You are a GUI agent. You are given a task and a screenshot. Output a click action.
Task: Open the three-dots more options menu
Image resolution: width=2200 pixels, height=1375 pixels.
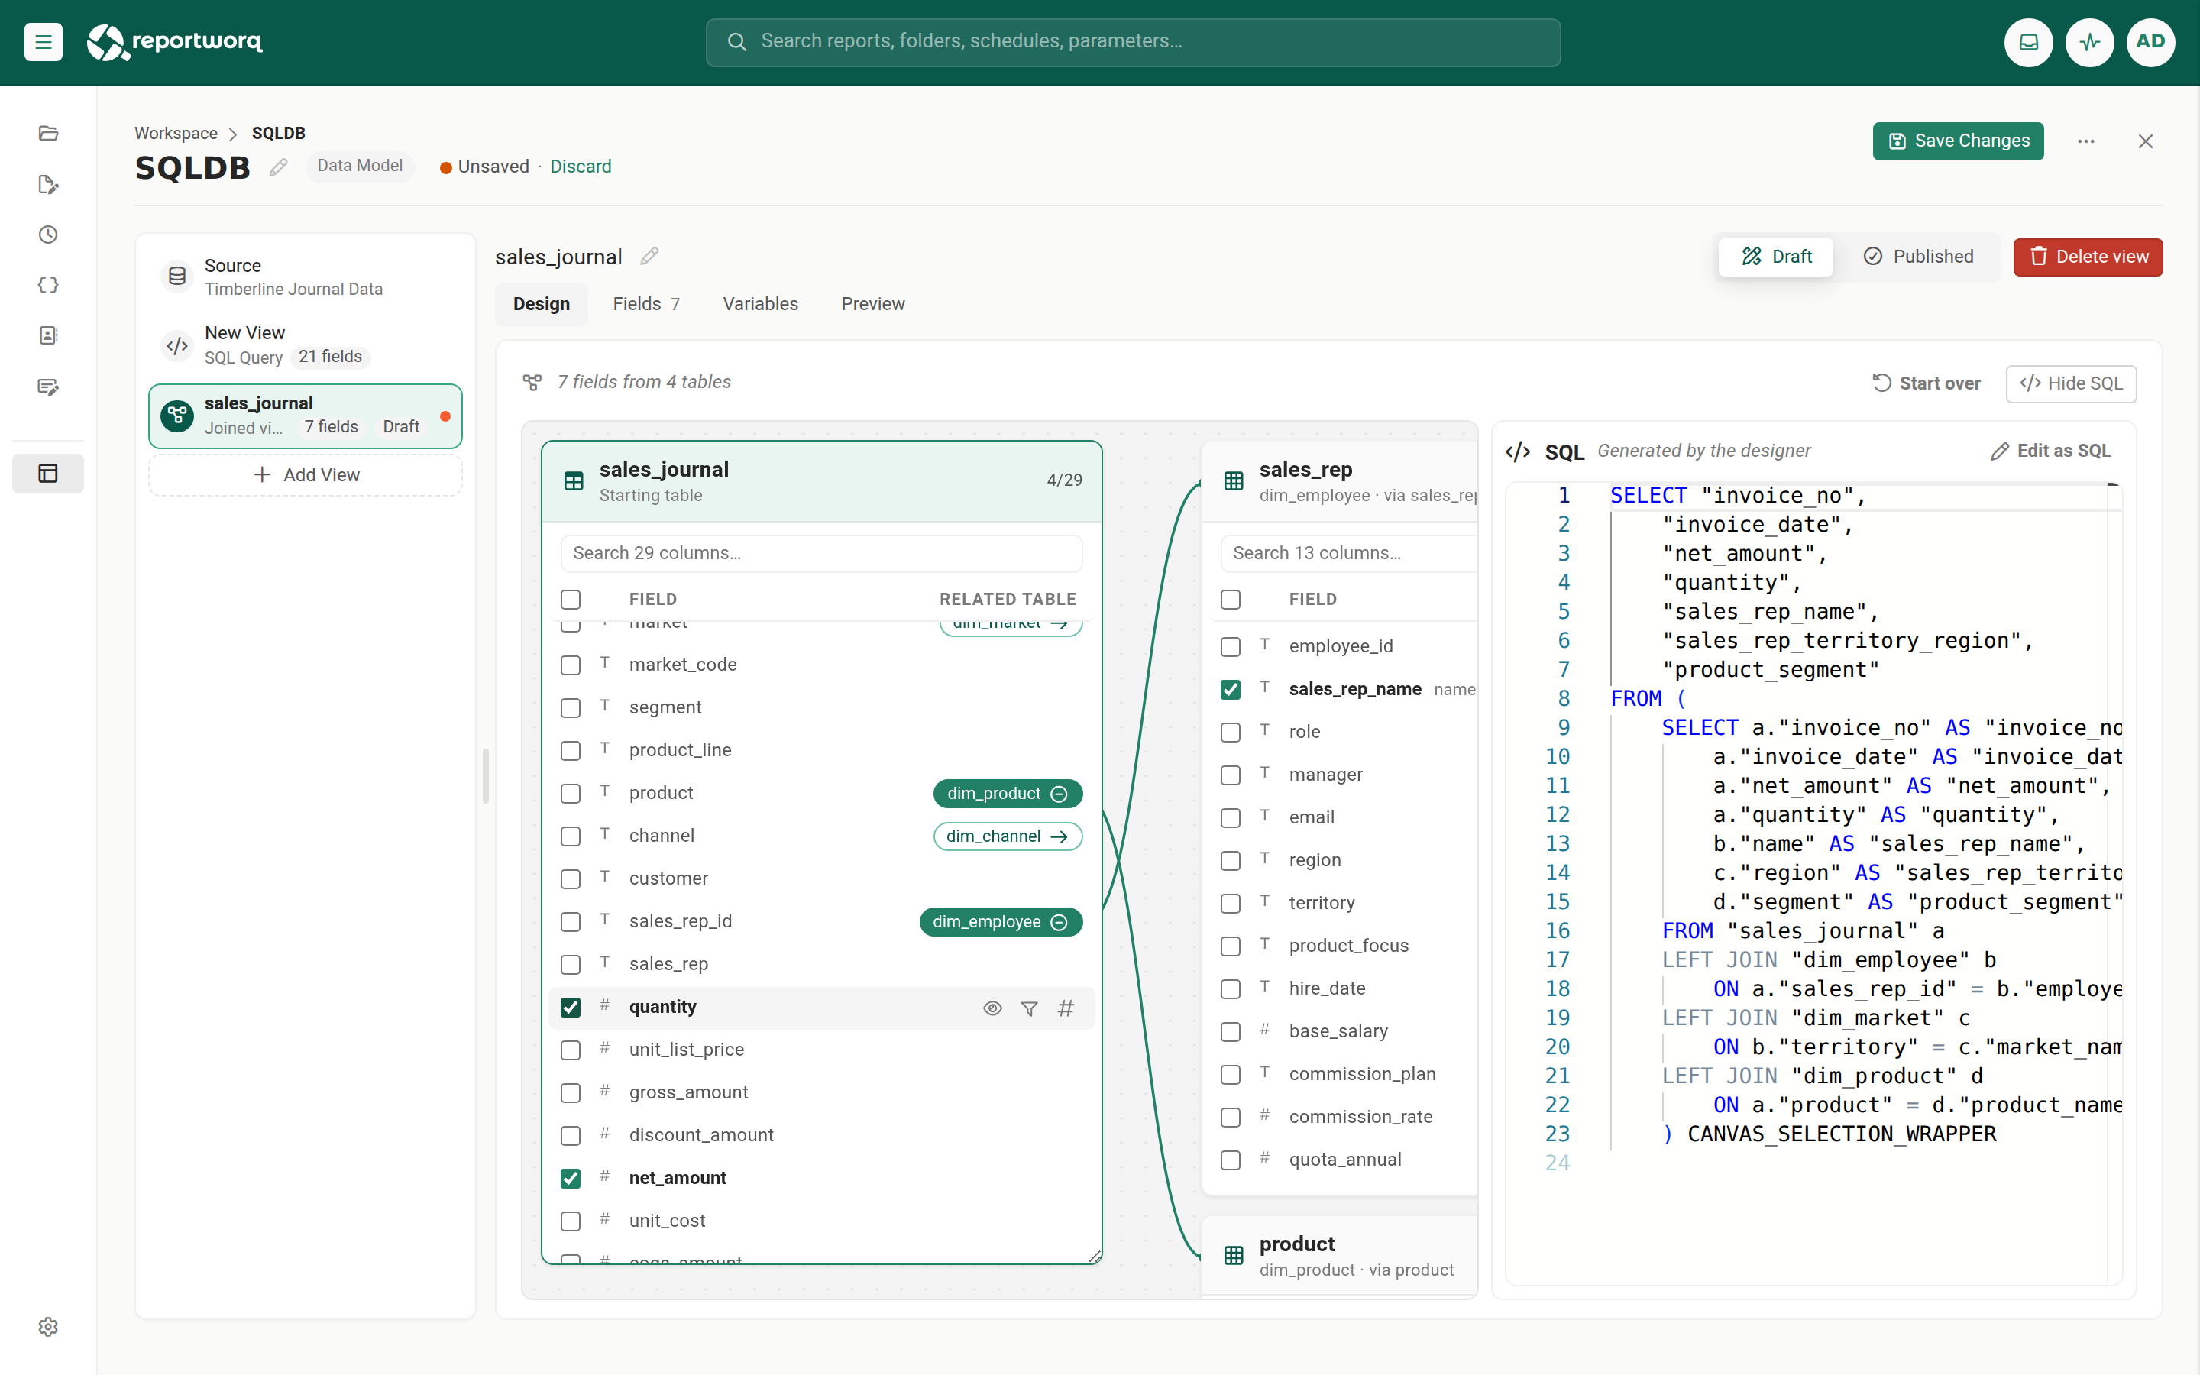2085,141
